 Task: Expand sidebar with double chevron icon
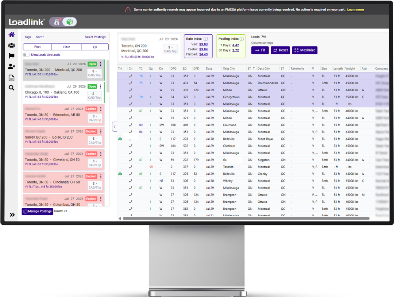click(x=12, y=215)
